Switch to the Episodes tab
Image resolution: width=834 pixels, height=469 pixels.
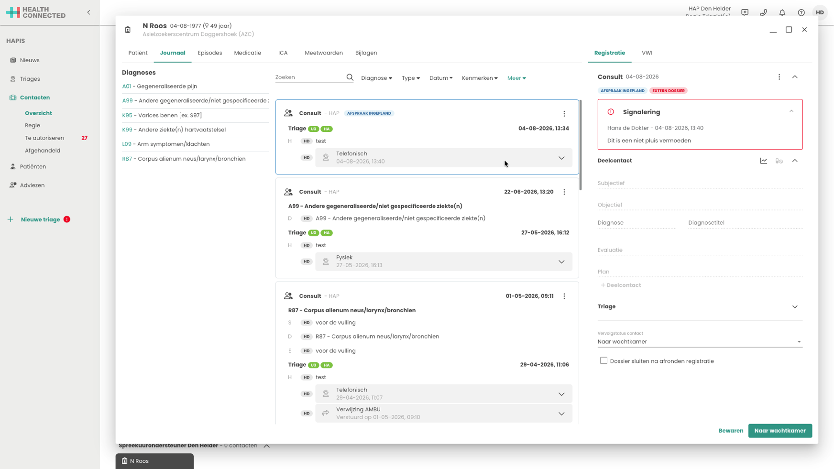click(x=210, y=53)
